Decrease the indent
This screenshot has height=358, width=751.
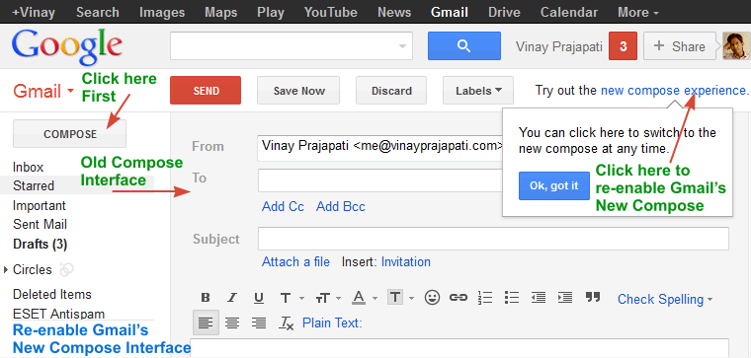(539, 298)
